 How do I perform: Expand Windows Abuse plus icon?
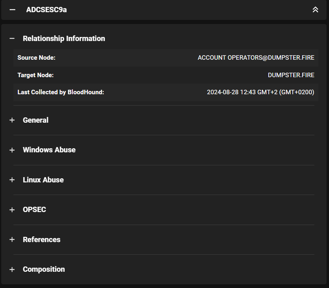(12, 150)
